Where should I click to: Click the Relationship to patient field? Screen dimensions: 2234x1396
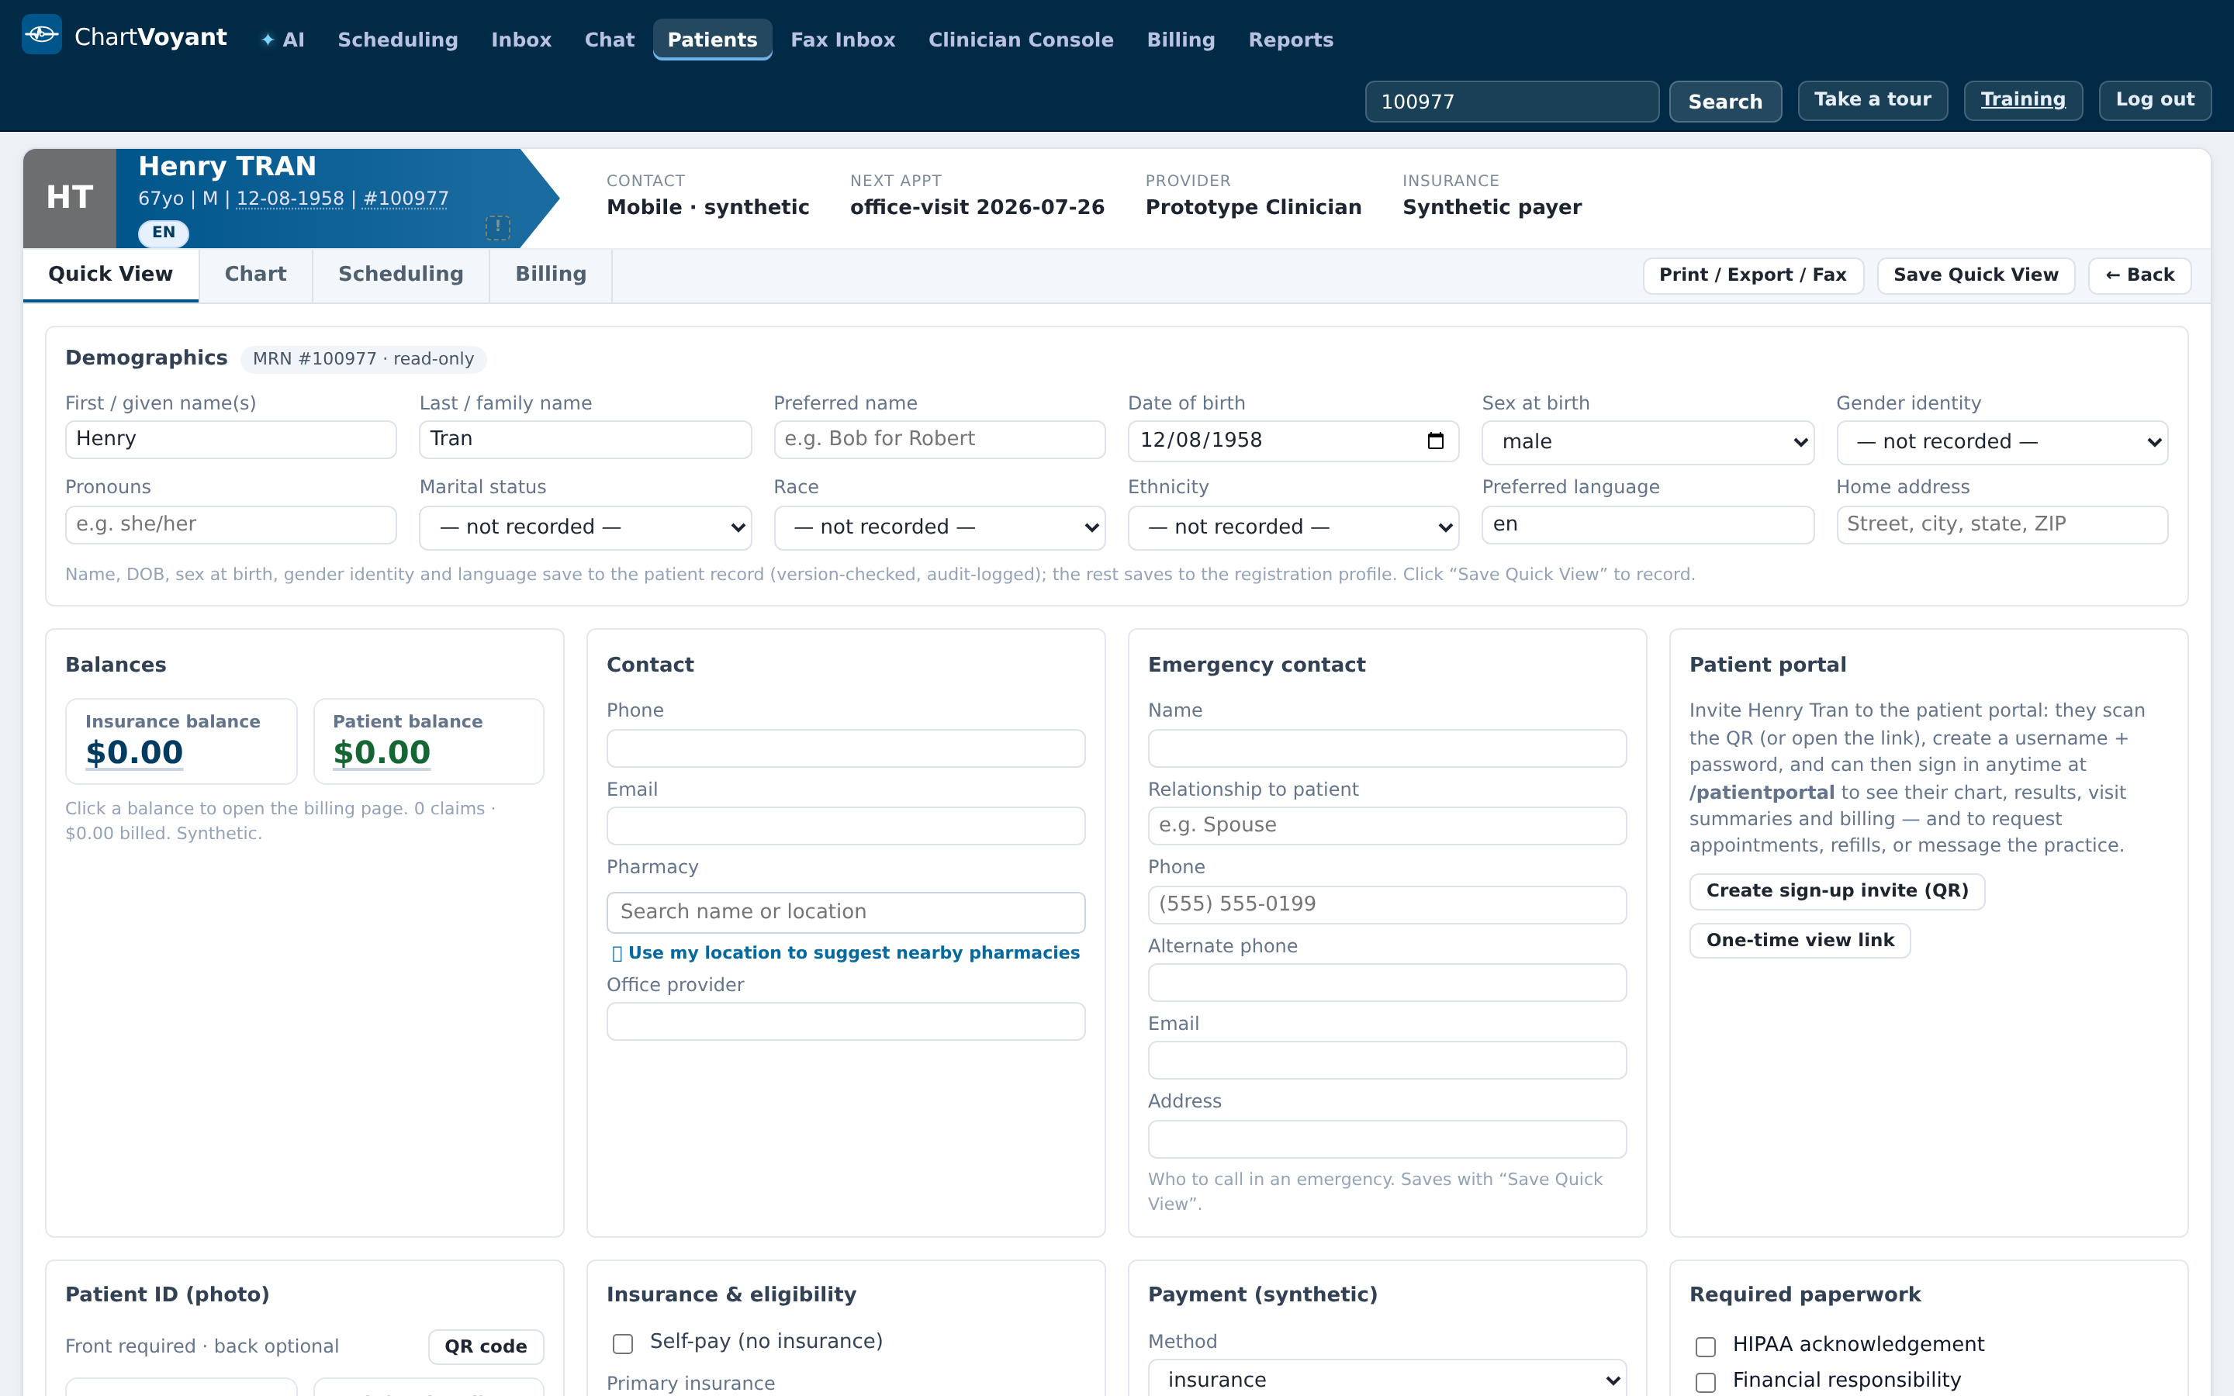[x=1388, y=826]
